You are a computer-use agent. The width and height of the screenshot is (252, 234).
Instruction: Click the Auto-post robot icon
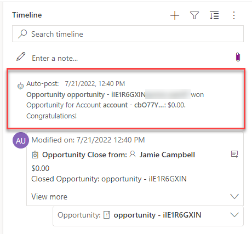click(20, 86)
